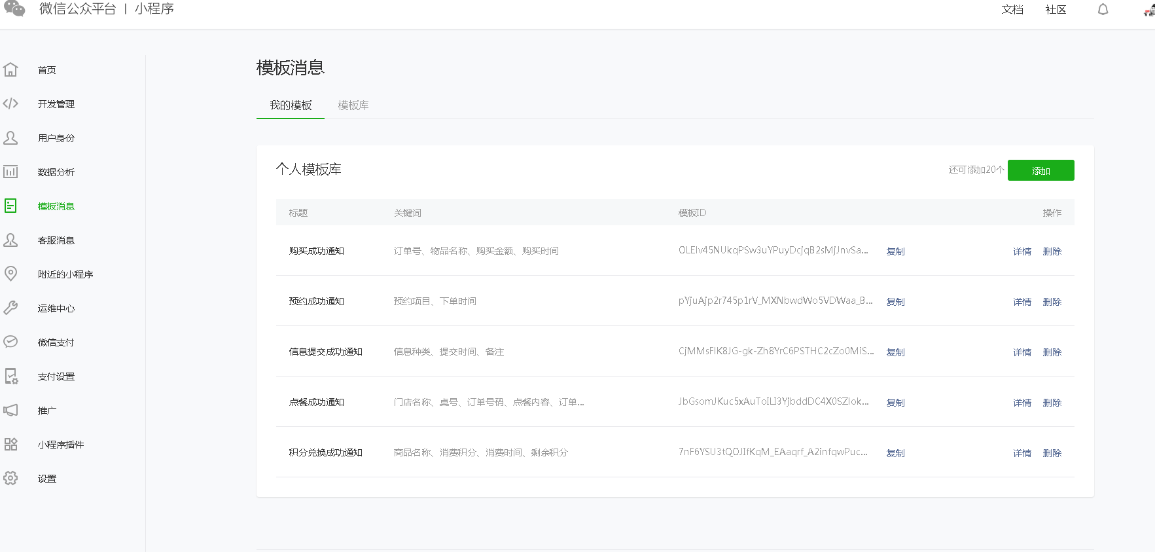The image size is (1155, 552).
Task: Open the mini-program plugins icon
Action: (x=10, y=444)
